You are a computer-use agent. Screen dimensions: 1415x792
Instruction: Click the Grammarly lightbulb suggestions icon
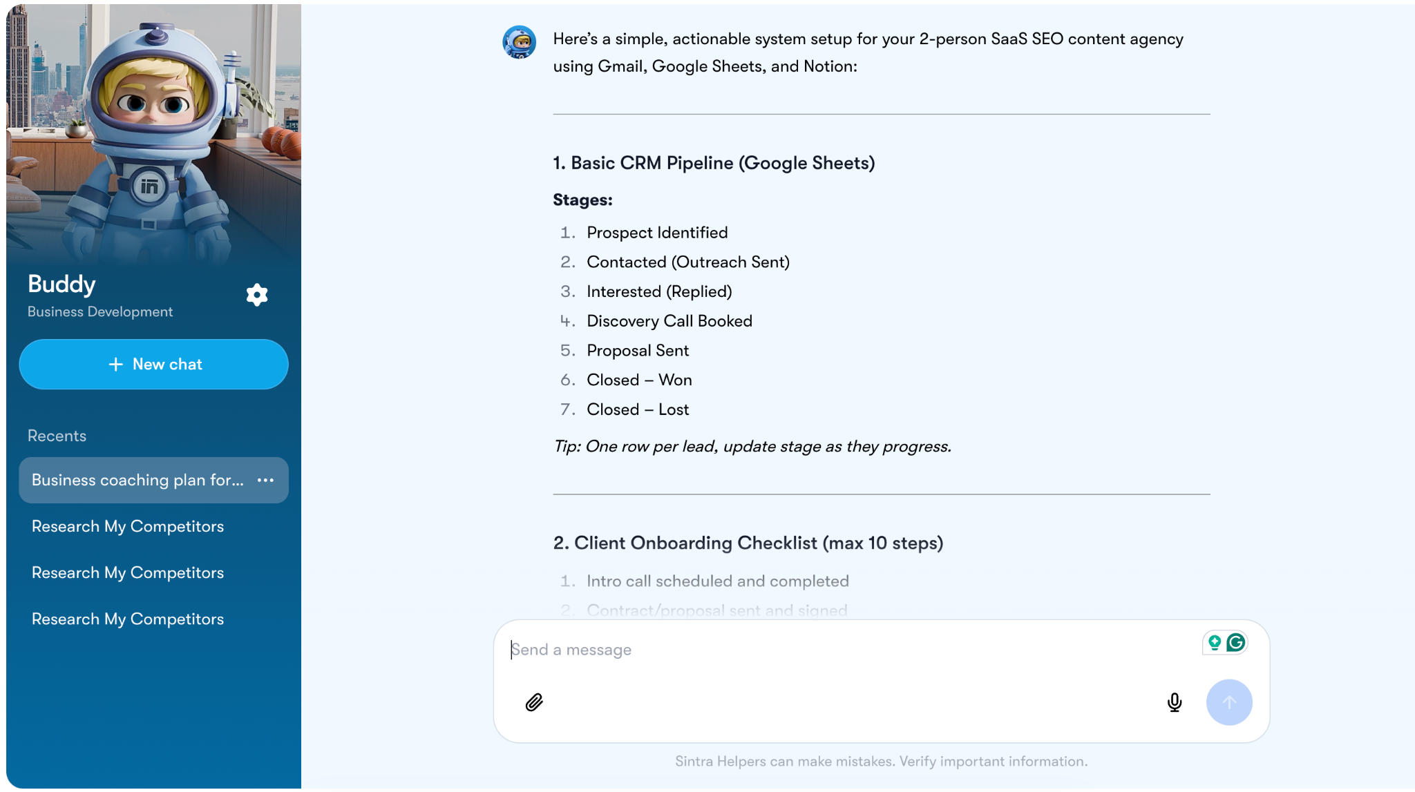(x=1214, y=643)
